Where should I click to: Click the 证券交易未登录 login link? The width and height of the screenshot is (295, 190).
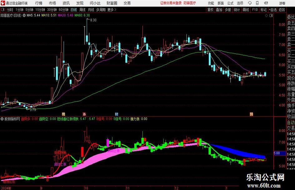tap(171, 3)
